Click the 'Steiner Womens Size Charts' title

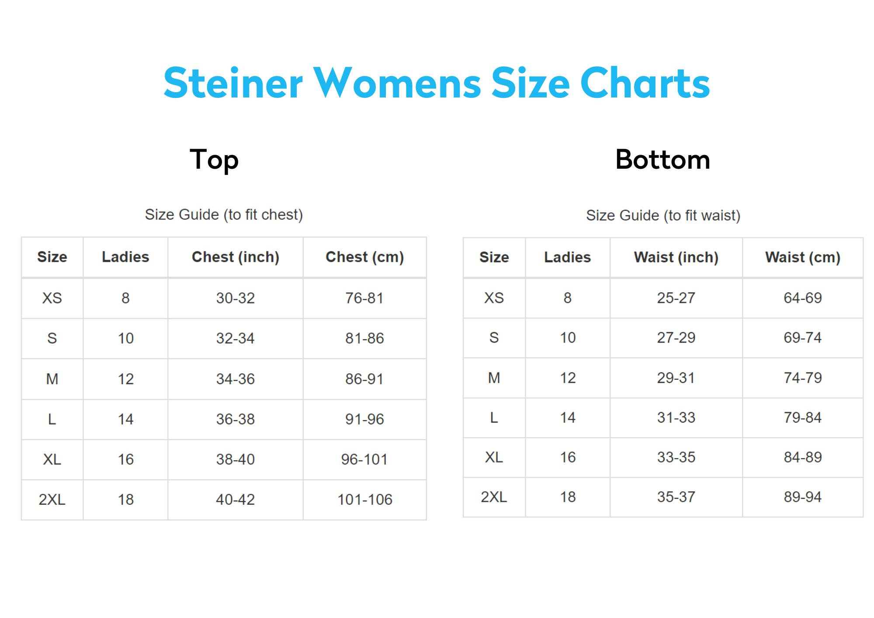pos(437,83)
